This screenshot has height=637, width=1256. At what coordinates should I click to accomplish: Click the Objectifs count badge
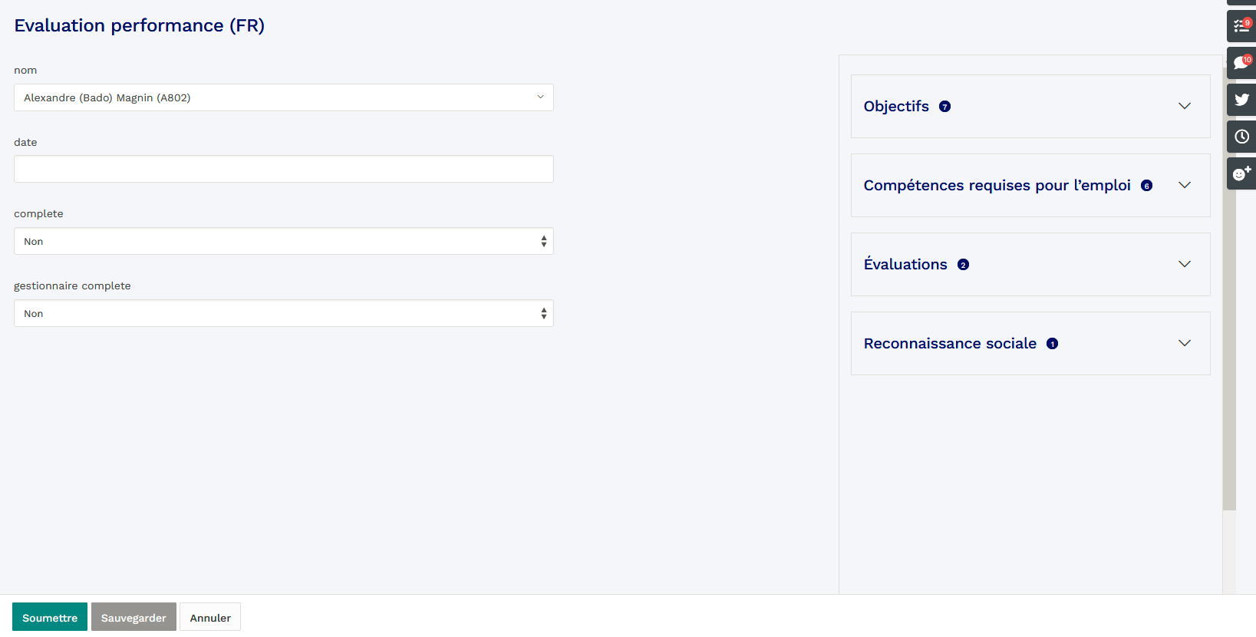pyautogui.click(x=944, y=107)
